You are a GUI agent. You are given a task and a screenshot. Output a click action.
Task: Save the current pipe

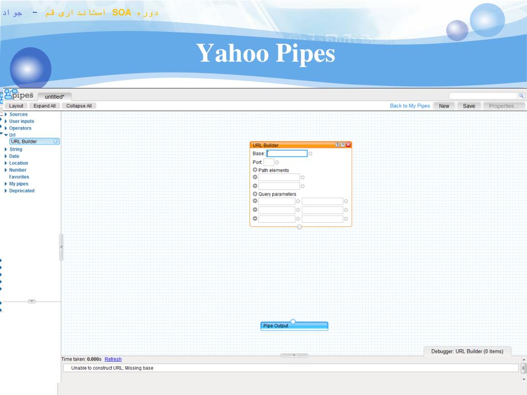coord(469,106)
